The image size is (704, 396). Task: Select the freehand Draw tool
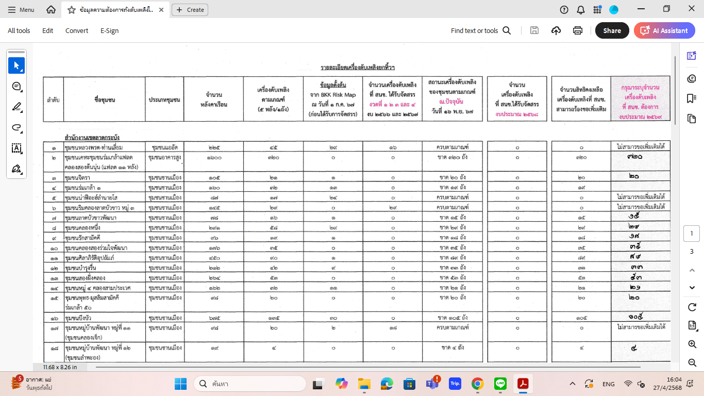click(16, 127)
